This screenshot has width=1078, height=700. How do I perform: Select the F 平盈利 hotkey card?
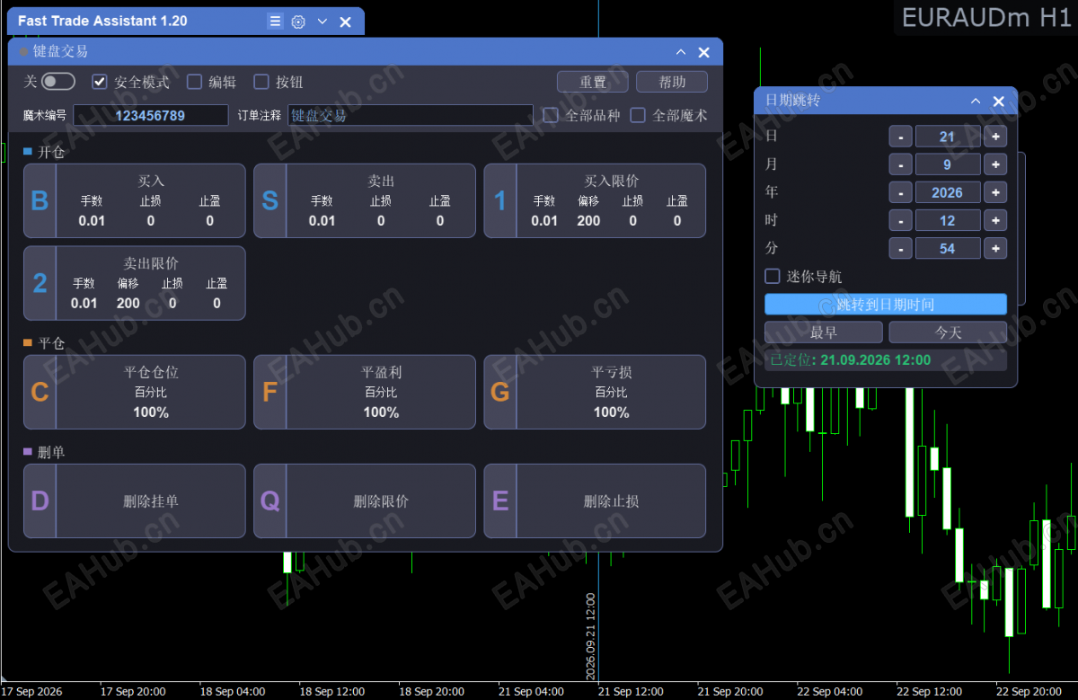pos(365,392)
